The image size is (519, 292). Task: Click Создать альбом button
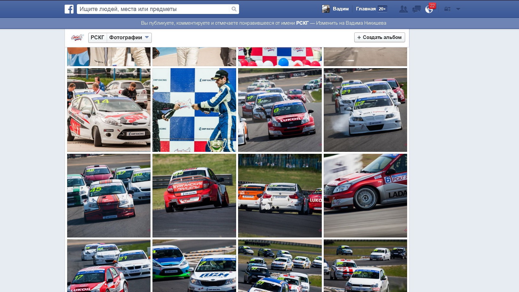click(x=380, y=37)
